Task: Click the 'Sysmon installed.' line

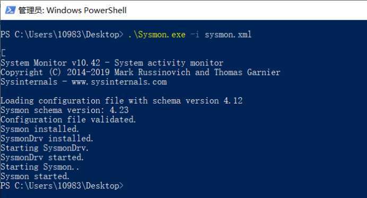Action: 40,129
